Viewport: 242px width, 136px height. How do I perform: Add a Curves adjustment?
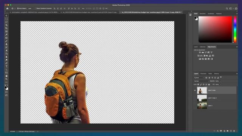pos(206,53)
